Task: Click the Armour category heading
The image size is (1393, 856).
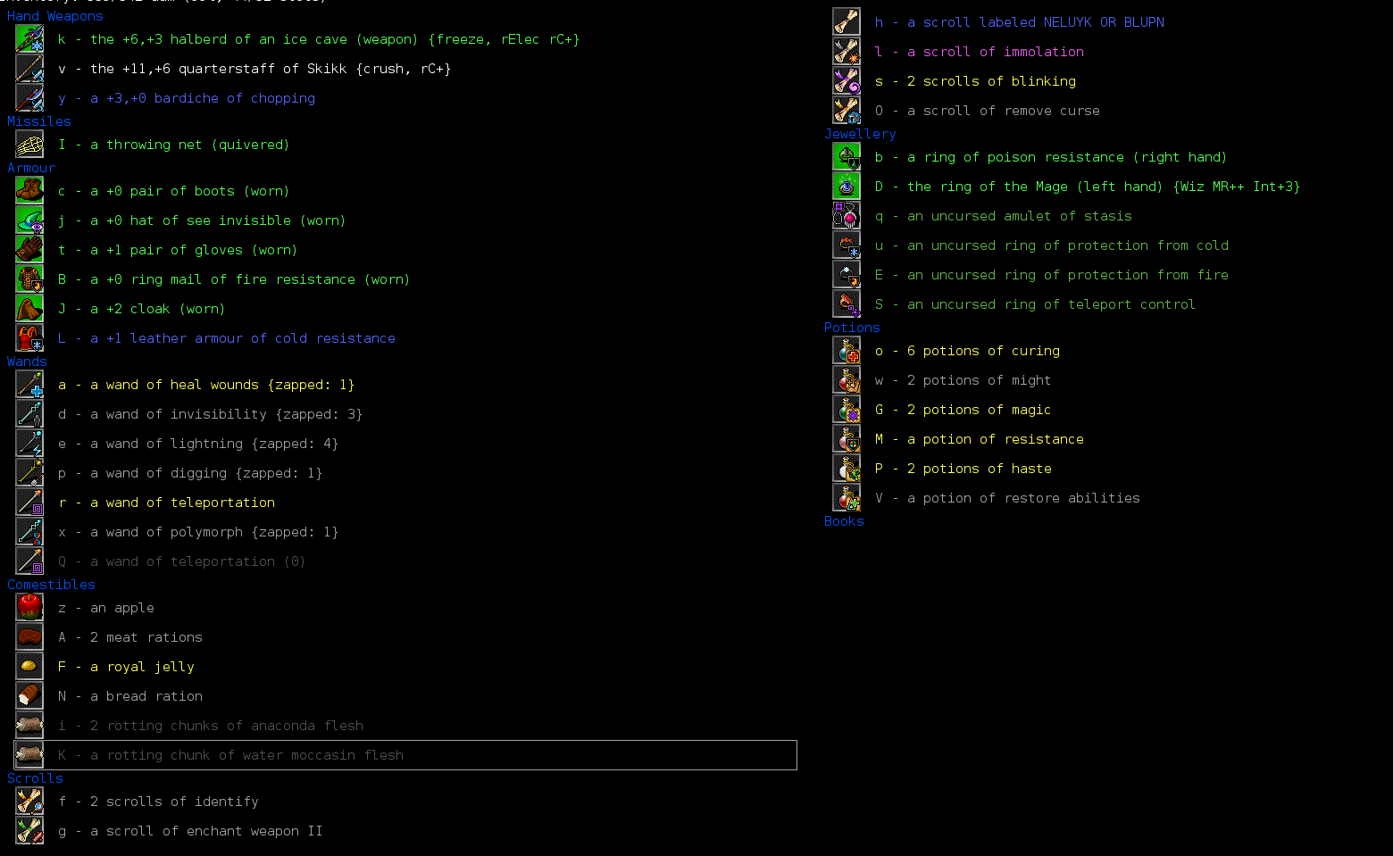Action: (31, 168)
